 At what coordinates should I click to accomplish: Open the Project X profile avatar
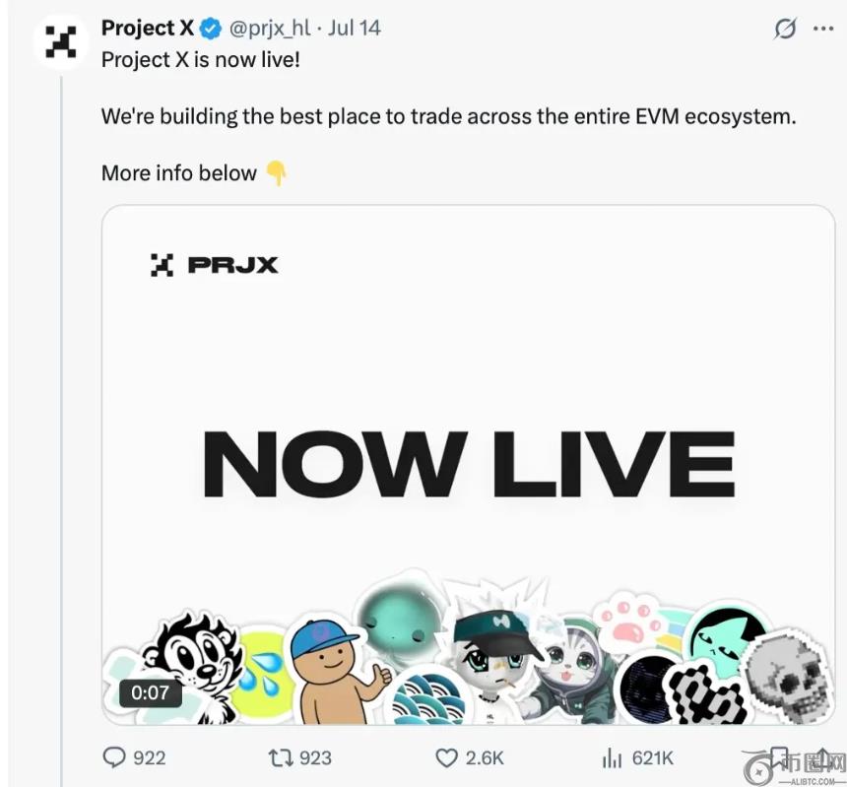pos(61,41)
